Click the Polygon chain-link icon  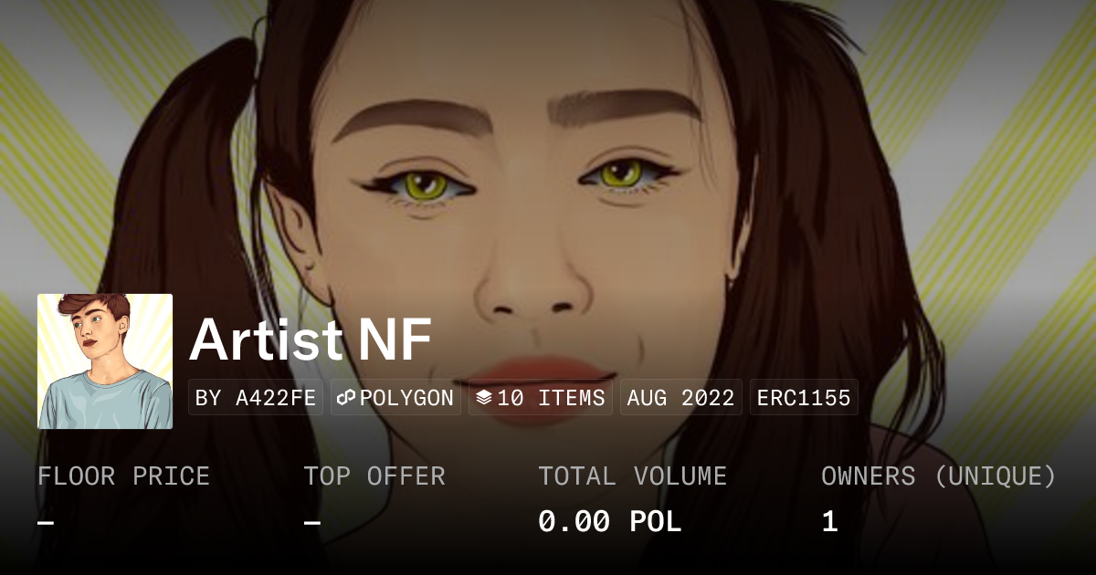346,398
